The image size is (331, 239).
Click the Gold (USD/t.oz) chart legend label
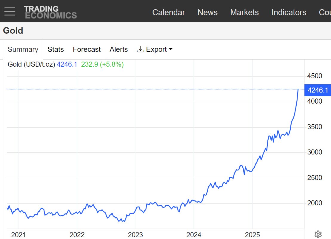click(x=31, y=64)
